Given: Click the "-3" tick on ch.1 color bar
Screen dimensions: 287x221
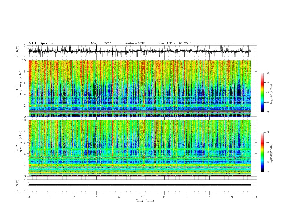Looking at the screenshot, I should 267,73.
